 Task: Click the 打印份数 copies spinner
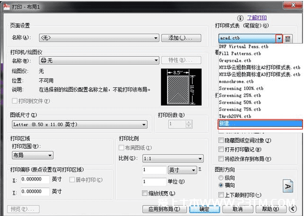(x=180, y=124)
